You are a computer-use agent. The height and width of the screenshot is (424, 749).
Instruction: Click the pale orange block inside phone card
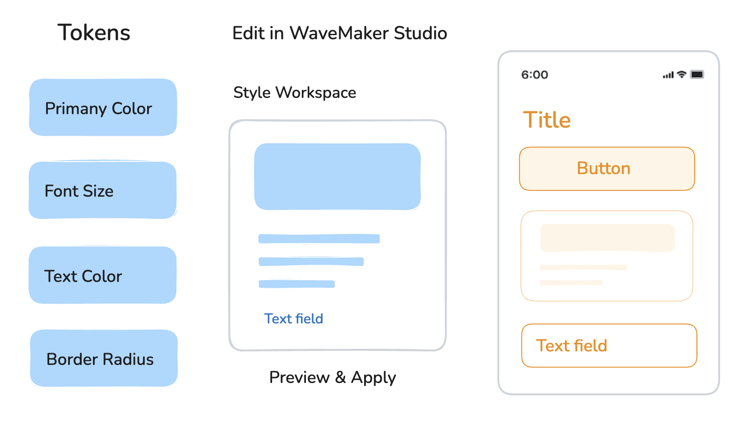[x=607, y=238]
